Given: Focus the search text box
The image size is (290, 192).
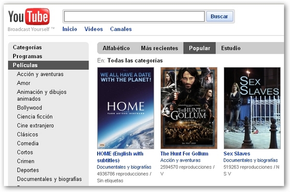Looking at the screenshot, I should coord(134,16).
